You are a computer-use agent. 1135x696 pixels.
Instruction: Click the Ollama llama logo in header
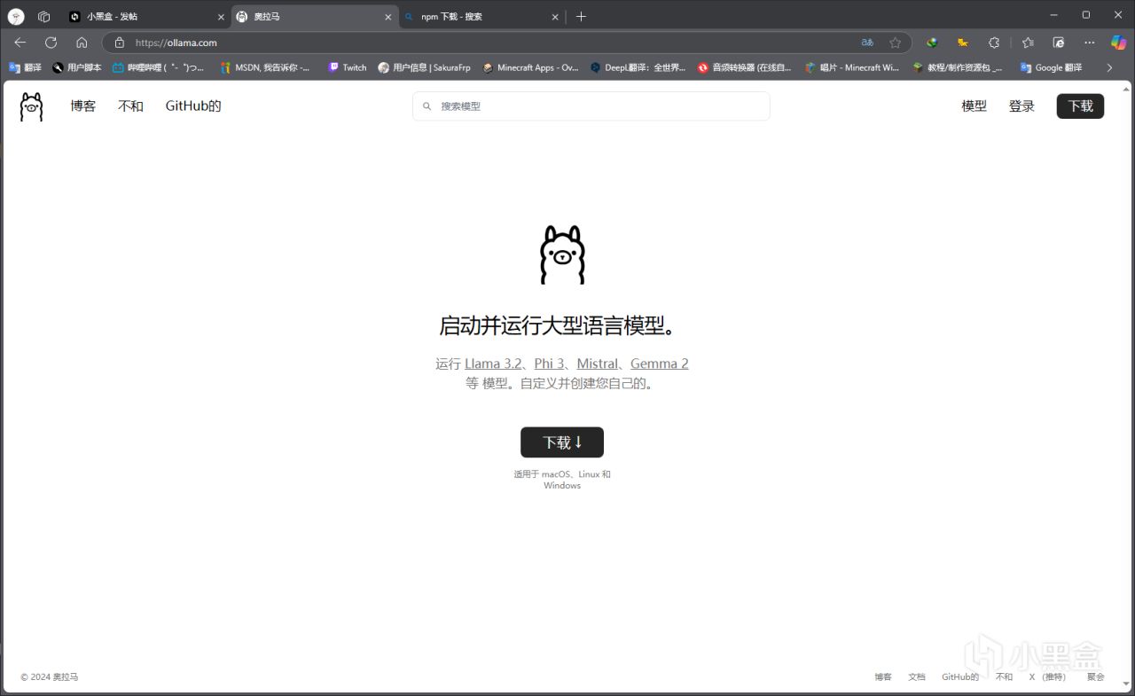(31, 106)
